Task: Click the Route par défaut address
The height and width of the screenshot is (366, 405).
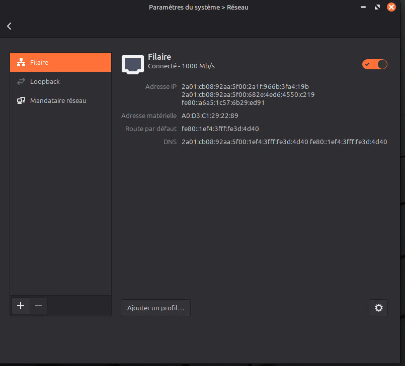Action: tap(220, 129)
